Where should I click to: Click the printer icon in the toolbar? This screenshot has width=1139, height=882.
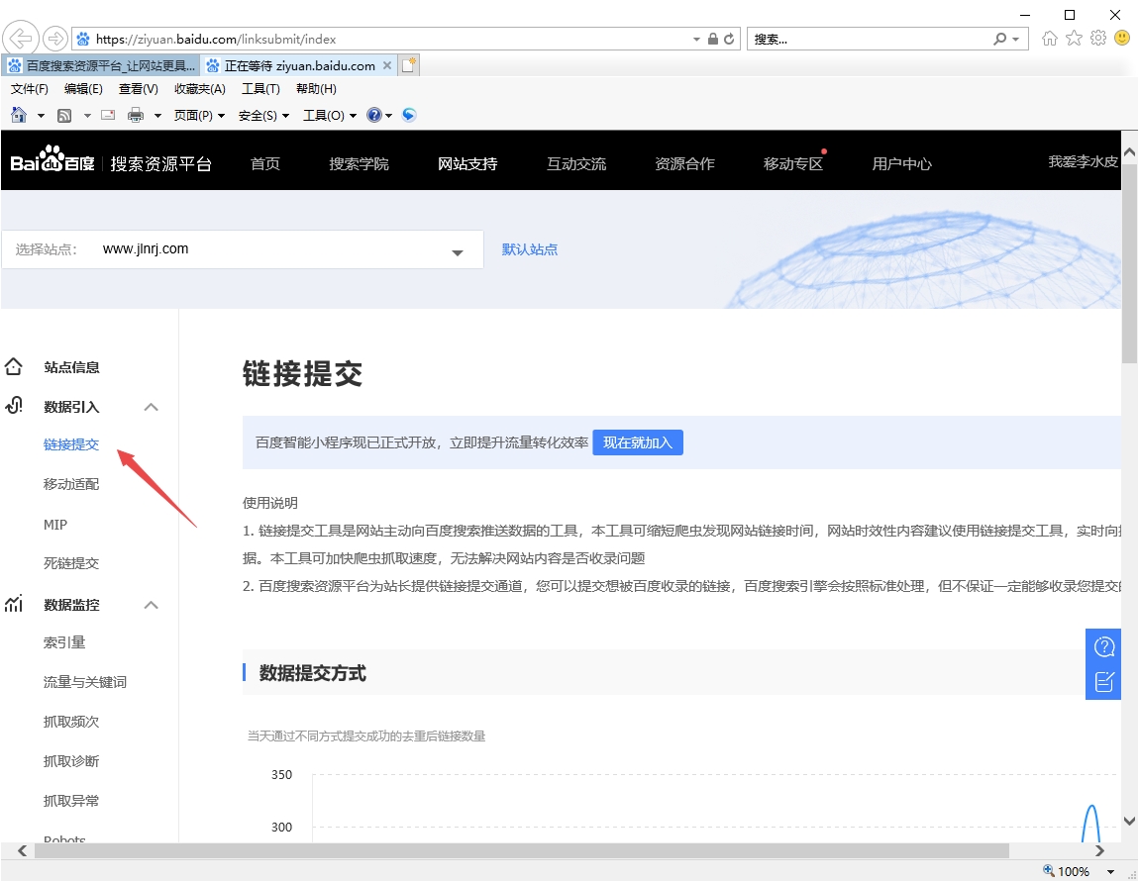click(x=136, y=115)
